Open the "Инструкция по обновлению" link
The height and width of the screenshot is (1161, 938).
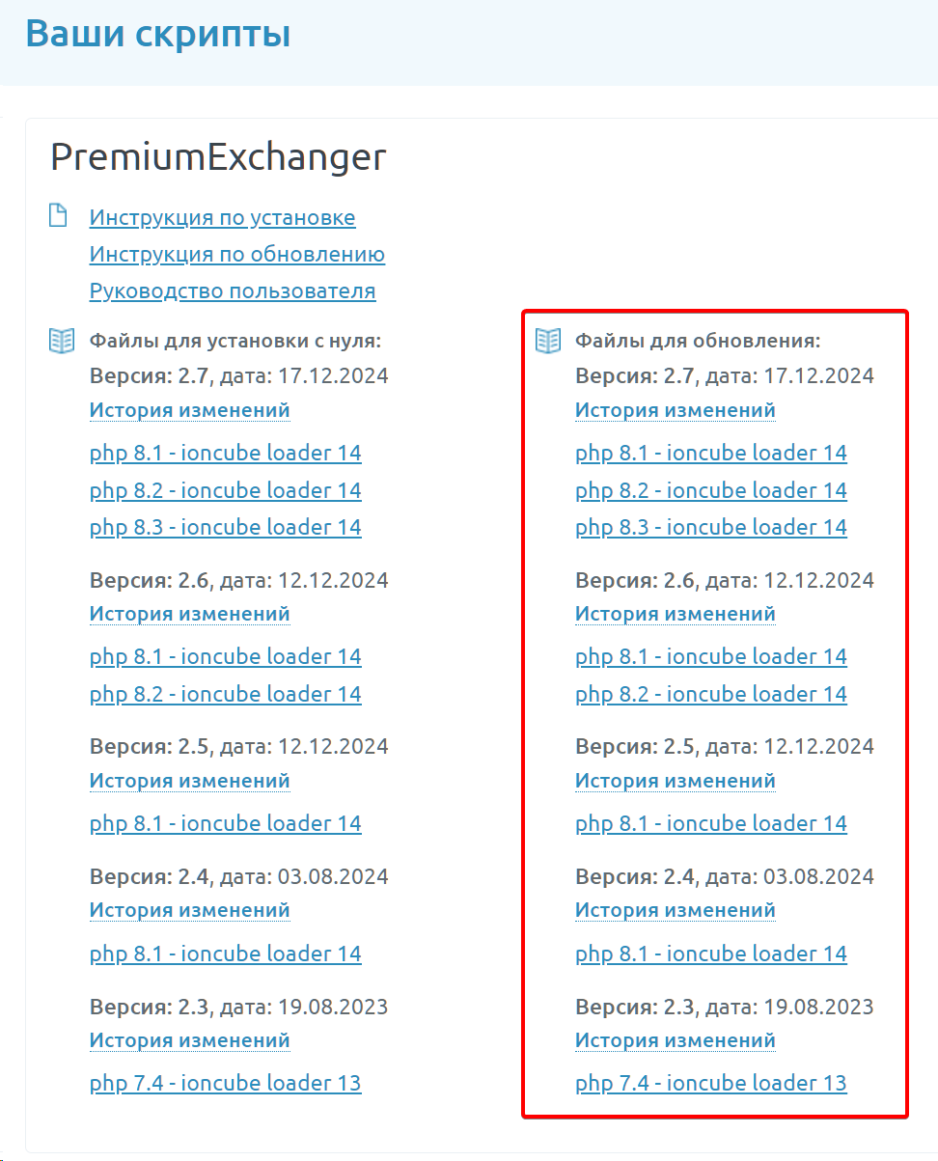236,255
